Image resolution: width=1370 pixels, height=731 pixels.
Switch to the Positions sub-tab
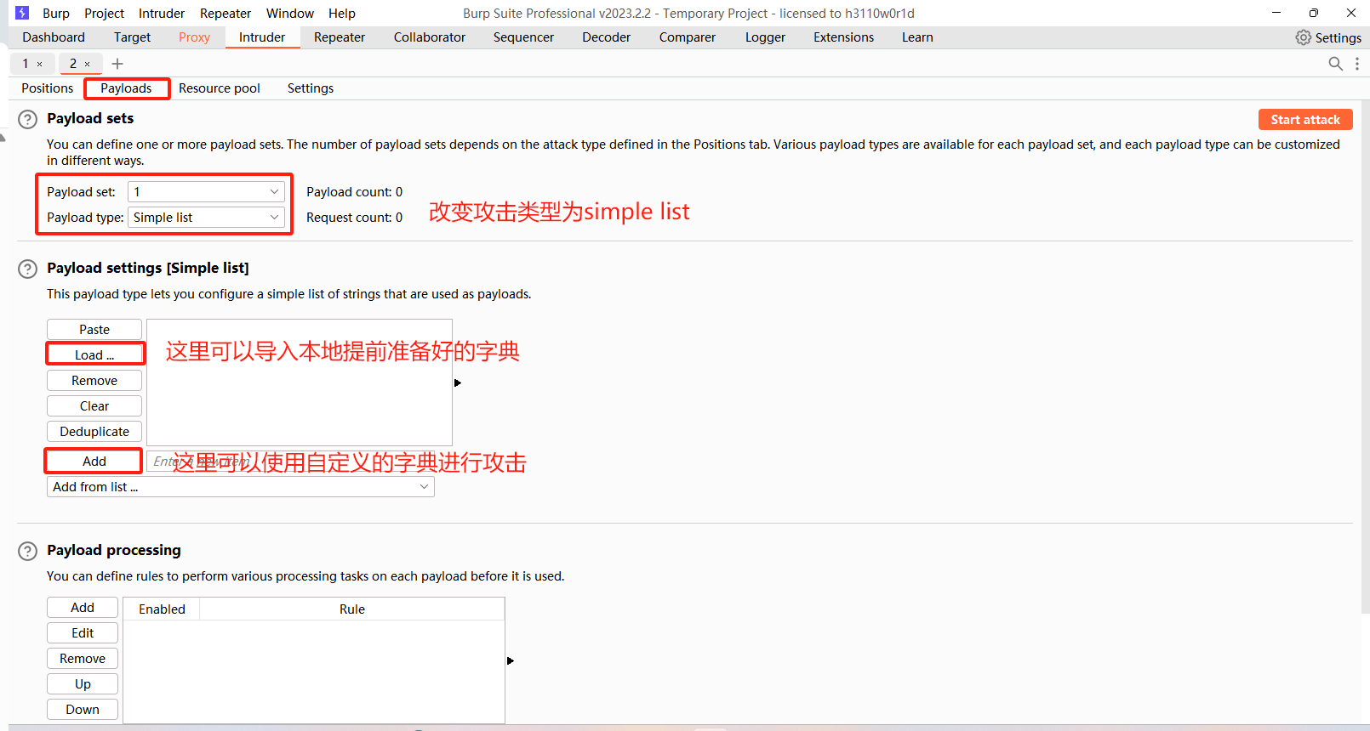point(48,88)
